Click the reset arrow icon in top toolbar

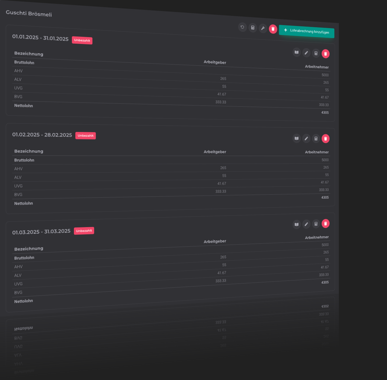242,27
